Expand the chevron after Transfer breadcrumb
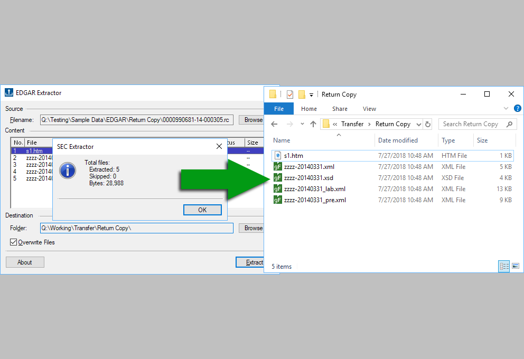524x359 pixels. point(369,124)
